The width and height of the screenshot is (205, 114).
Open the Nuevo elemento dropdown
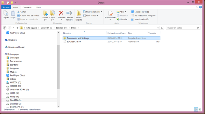coord(92,12)
